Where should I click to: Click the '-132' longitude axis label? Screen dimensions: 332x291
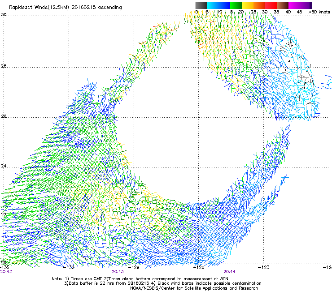tap(69, 267)
